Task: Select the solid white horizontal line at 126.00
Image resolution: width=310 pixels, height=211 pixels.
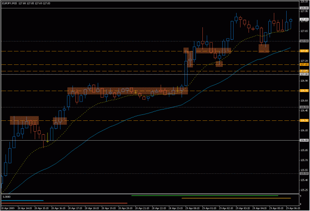Action: [x=150, y=140]
